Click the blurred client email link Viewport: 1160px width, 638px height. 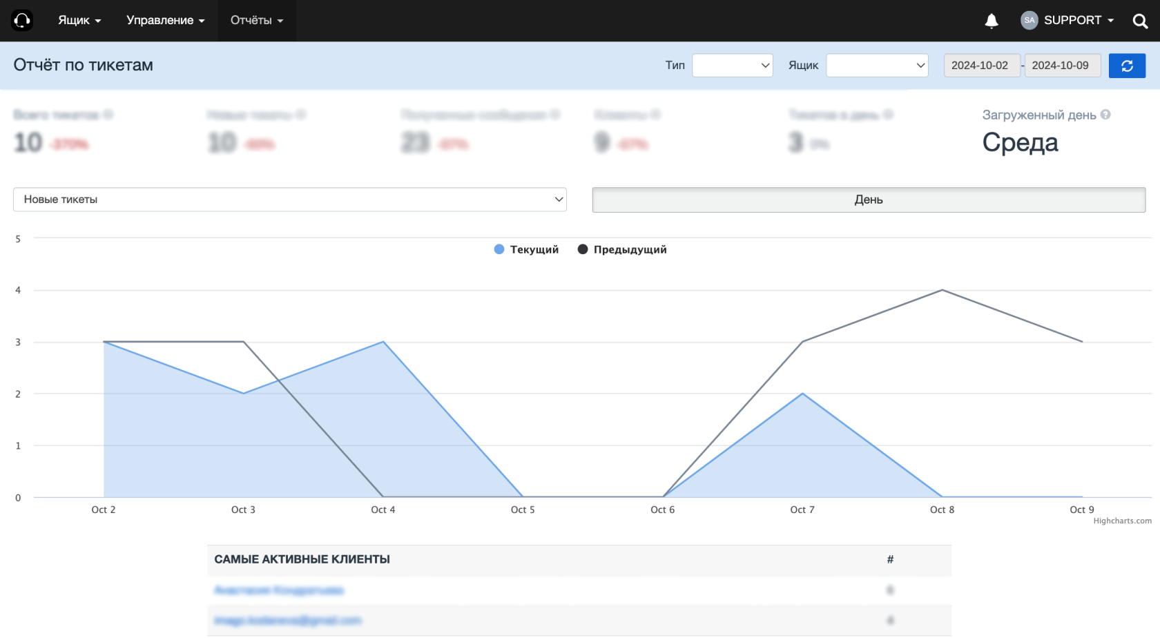(x=288, y=621)
